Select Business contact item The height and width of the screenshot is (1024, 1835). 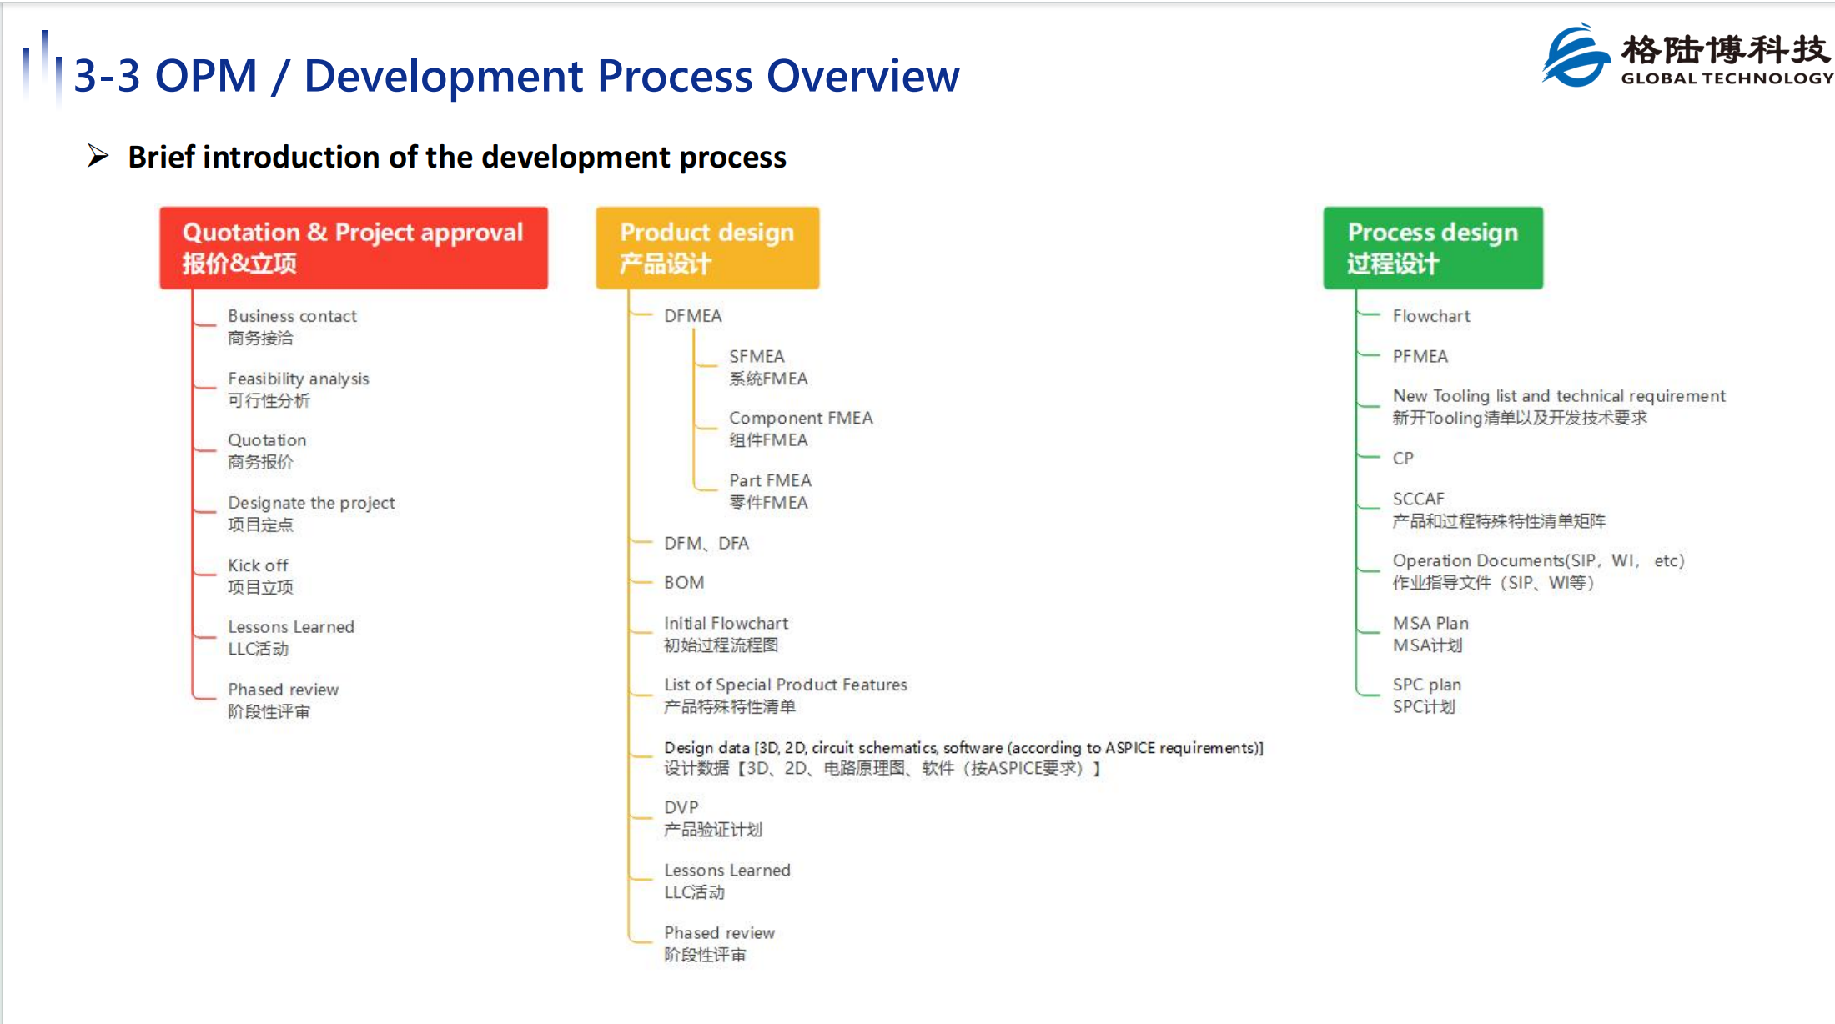(x=292, y=327)
